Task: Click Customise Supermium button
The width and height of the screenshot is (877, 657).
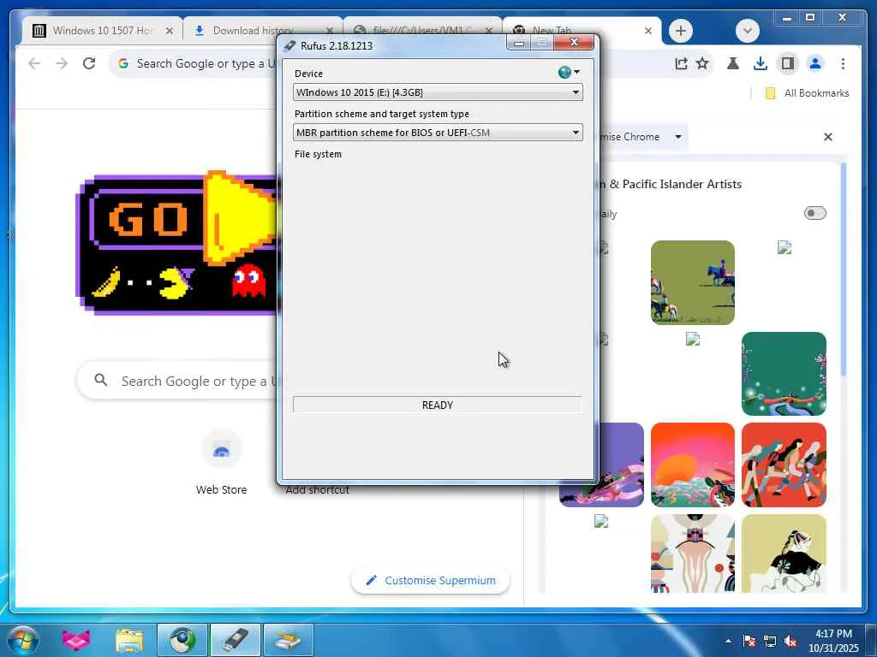Action: pyautogui.click(x=430, y=581)
